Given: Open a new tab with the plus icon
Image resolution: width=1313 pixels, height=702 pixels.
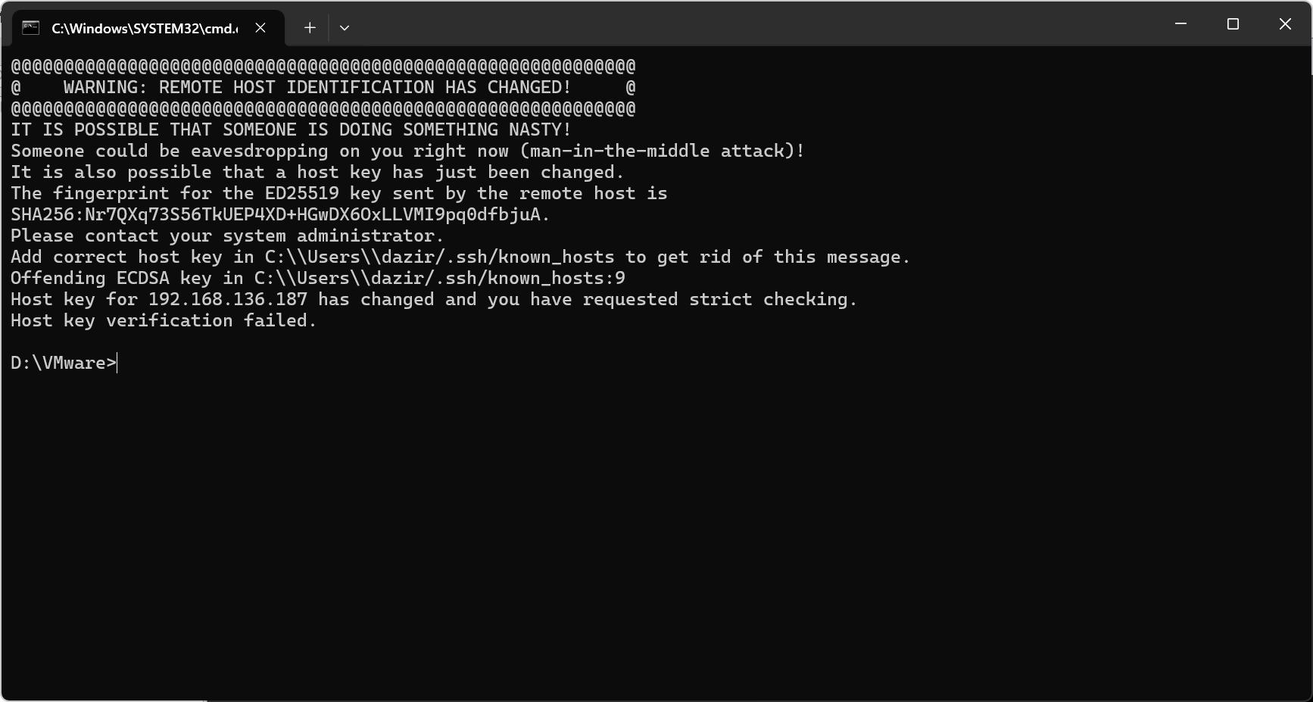Looking at the screenshot, I should tap(310, 28).
